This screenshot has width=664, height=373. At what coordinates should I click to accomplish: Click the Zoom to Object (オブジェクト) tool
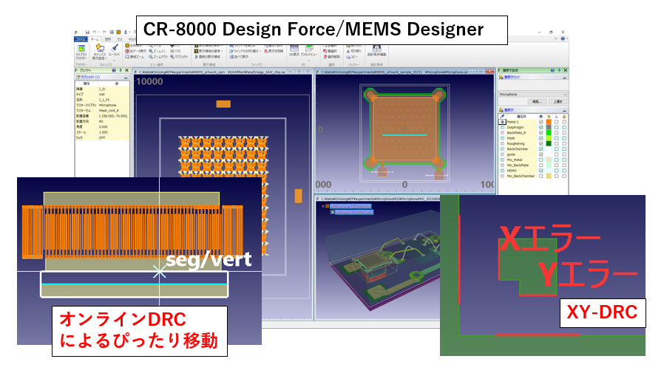179,57
